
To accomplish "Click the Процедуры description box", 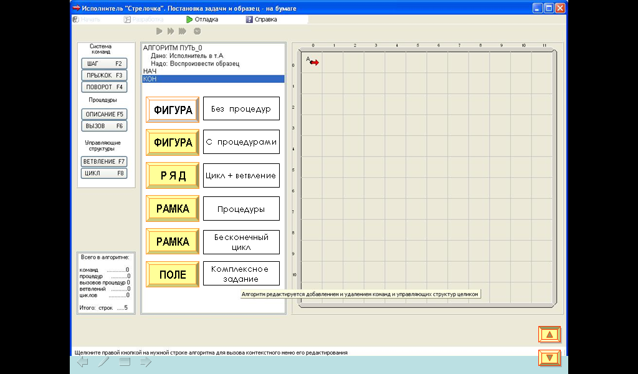I will pyautogui.click(x=241, y=209).
